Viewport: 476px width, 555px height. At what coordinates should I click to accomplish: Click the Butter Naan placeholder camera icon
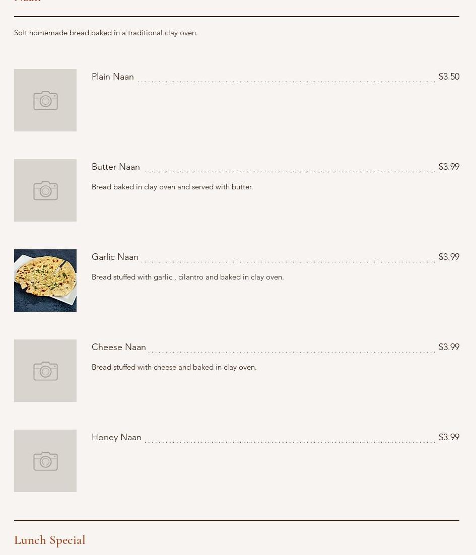pyautogui.click(x=45, y=190)
